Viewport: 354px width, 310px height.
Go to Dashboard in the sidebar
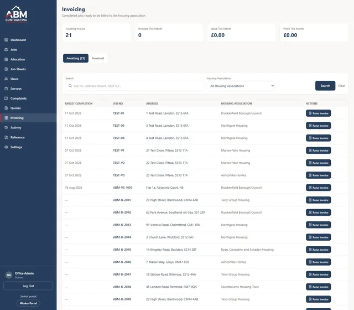click(x=18, y=40)
